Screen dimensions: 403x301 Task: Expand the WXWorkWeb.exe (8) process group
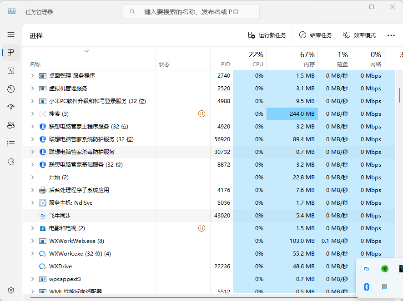coord(32,241)
